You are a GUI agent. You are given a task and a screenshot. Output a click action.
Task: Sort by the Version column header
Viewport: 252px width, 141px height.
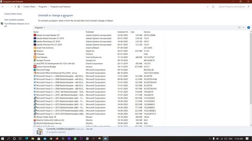(154, 32)
